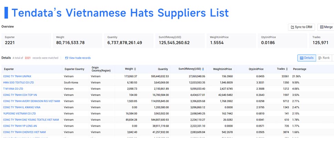Open exporter CONG TY TNHH YP LONG AN
Image resolution: width=334 pixels, height=141 pixels.
coord(20,126)
